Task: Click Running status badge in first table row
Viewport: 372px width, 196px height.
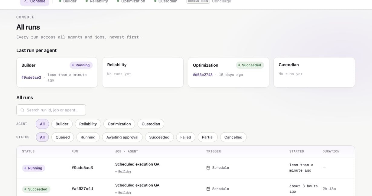Action: tap(34, 168)
